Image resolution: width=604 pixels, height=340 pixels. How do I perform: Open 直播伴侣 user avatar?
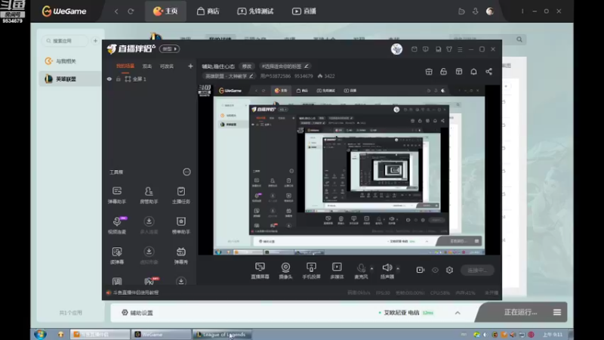click(x=396, y=49)
